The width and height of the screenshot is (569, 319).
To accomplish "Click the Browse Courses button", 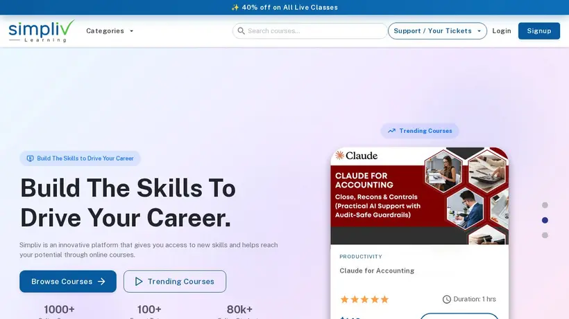I will coord(68,282).
